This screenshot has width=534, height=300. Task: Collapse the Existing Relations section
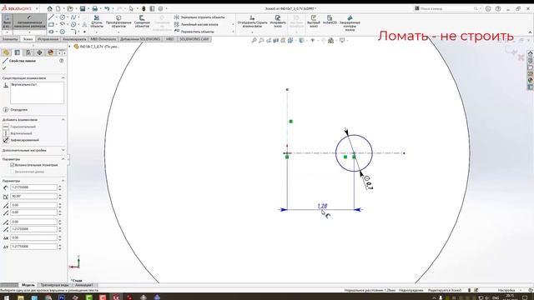(x=63, y=77)
